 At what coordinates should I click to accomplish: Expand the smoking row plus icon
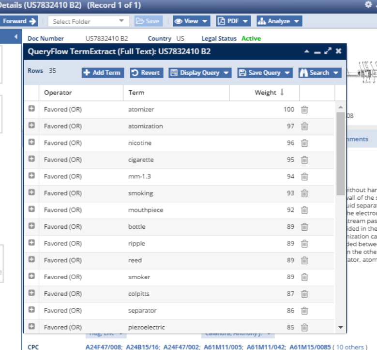point(31,192)
